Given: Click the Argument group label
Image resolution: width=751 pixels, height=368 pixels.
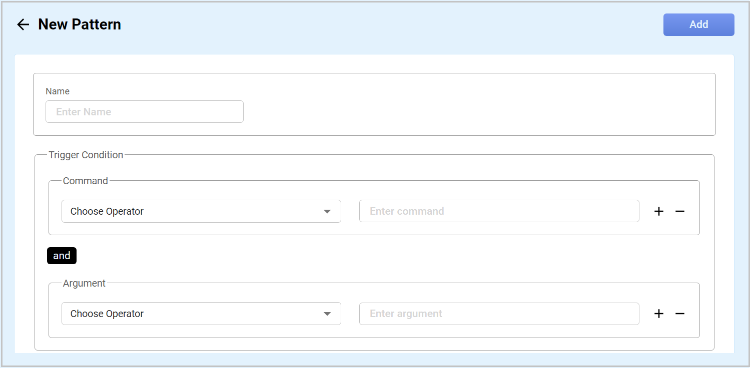Looking at the screenshot, I should pyautogui.click(x=84, y=283).
